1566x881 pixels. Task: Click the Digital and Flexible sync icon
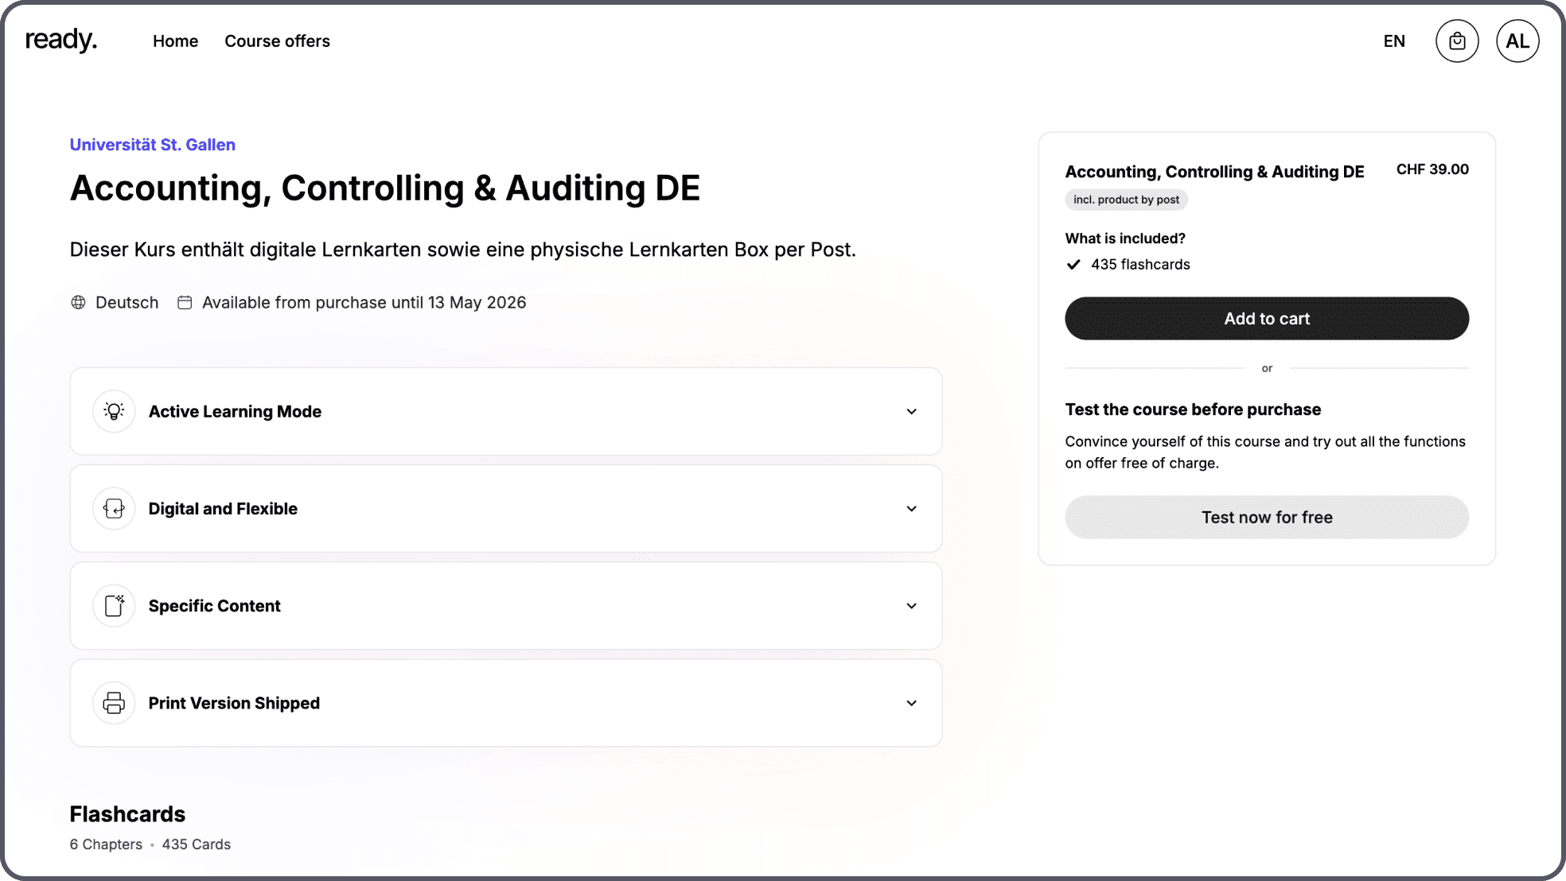114,509
